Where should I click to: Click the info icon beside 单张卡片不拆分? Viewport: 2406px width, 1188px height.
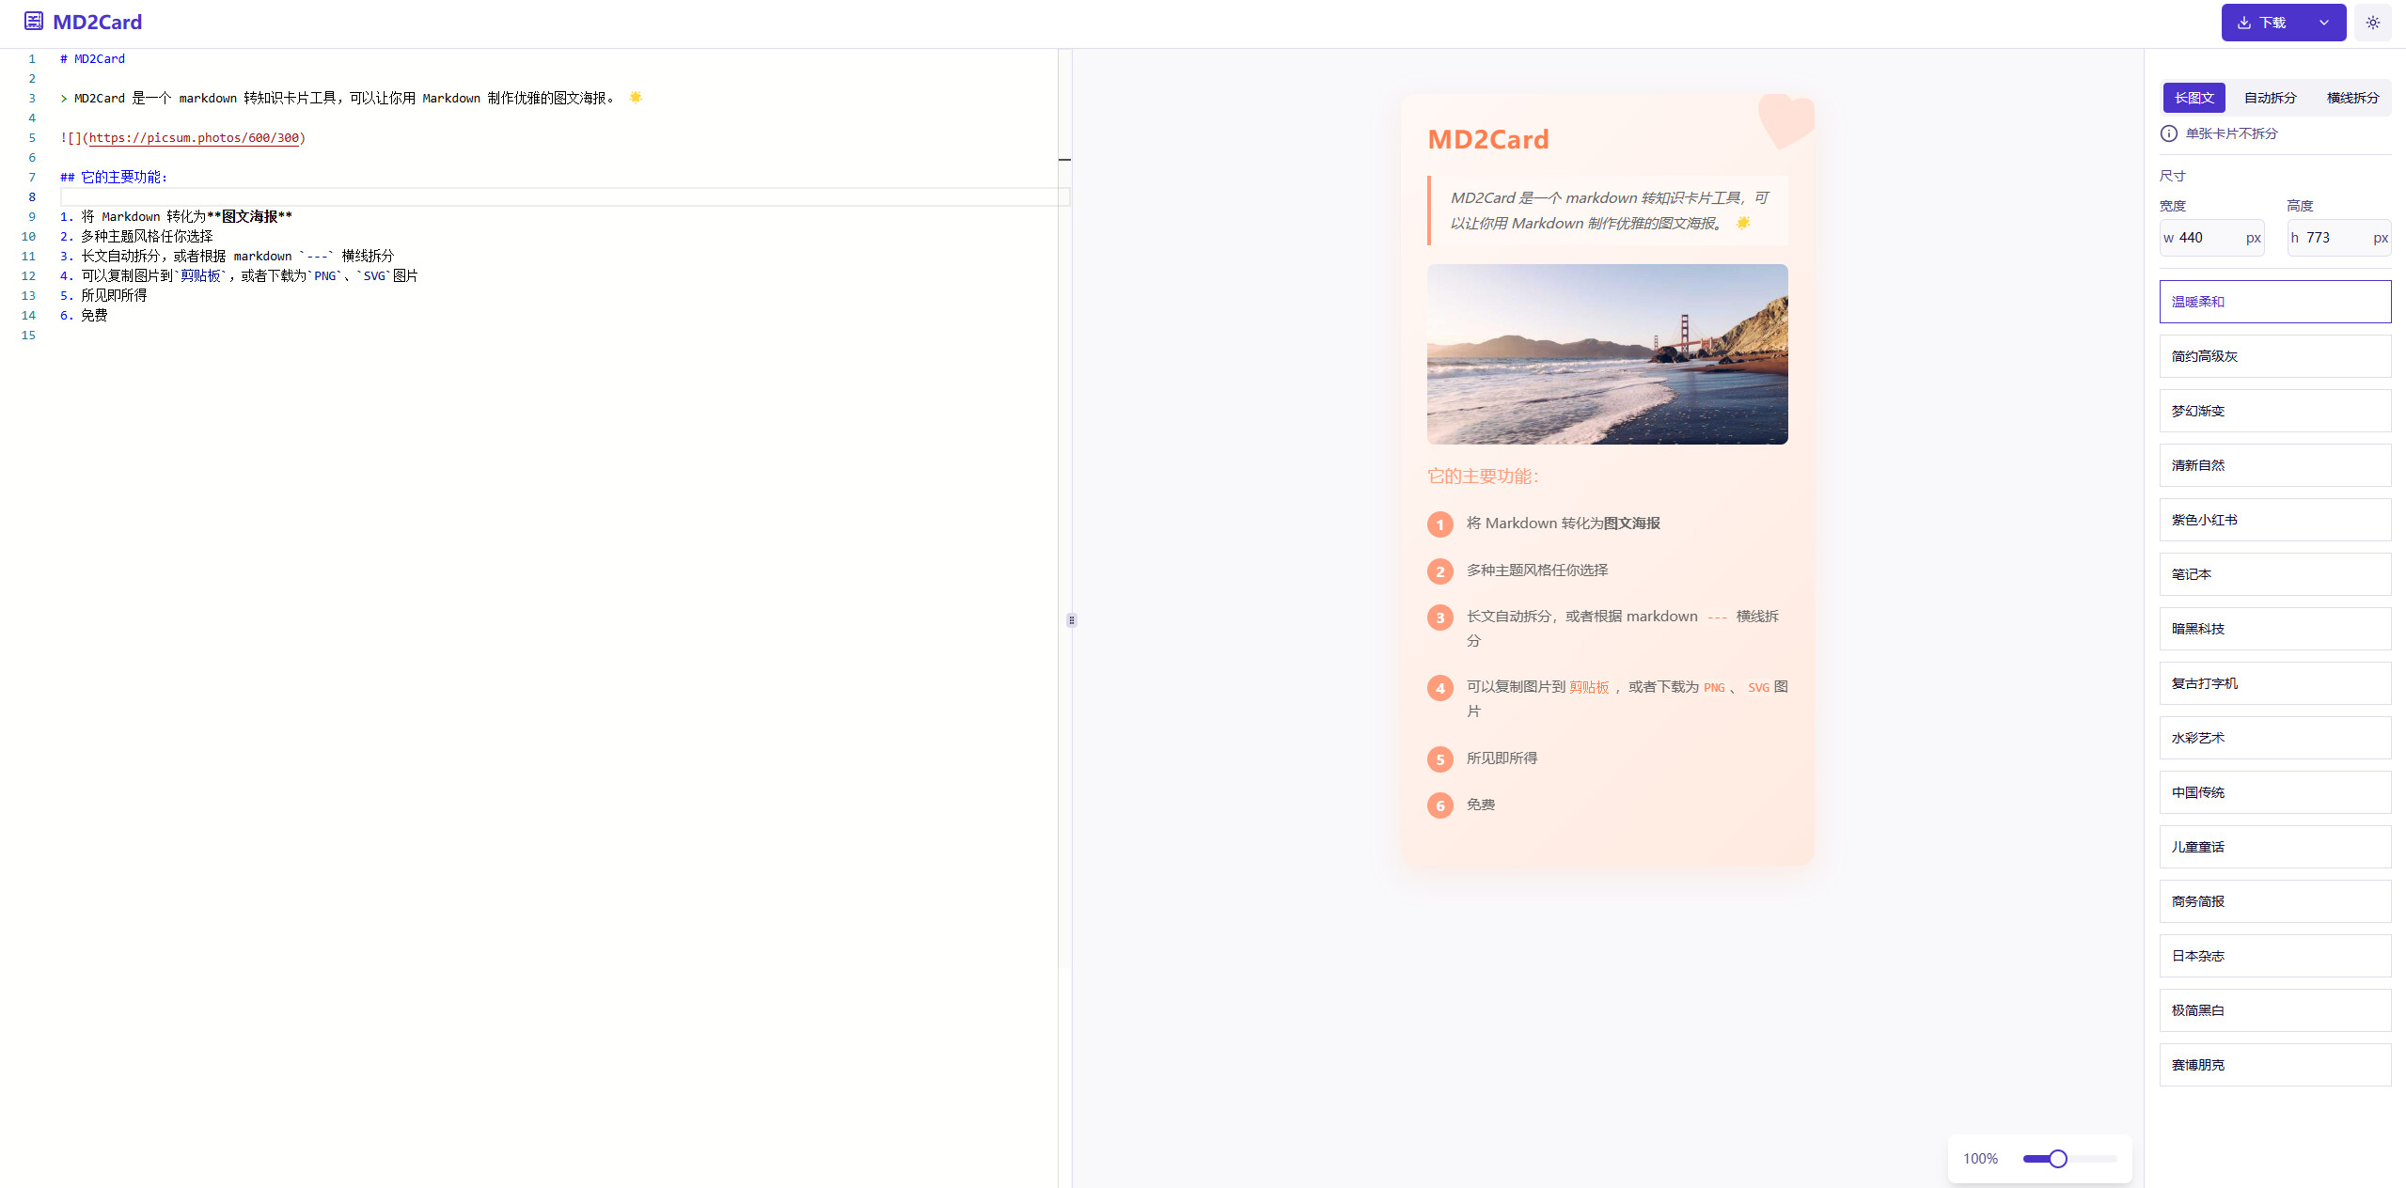pos(2168,133)
